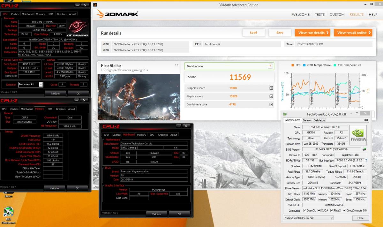Select the RESULTS tab in 3DMark
383x227 pixels.
[357, 14]
